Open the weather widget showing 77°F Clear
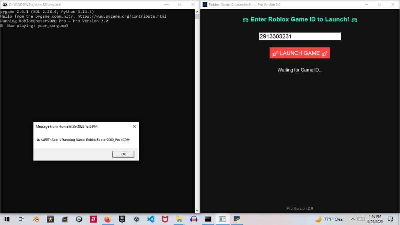The width and height of the screenshot is (400, 225). point(330,219)
